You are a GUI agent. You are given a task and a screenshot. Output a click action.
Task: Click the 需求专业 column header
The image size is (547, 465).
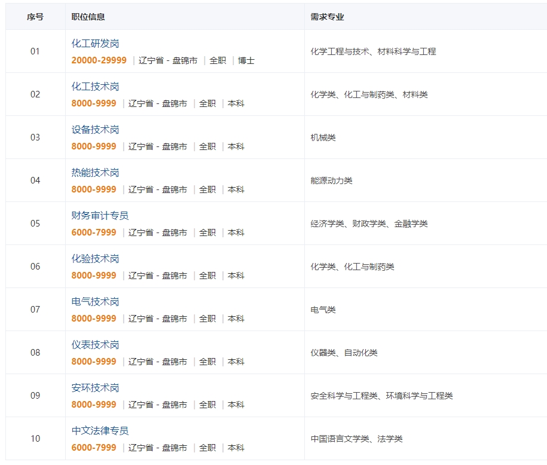[x=327, y=17]
